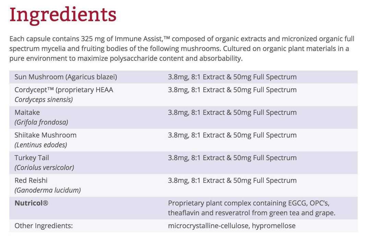Select the Turkey Tail ingredient name
Viewport: 366px width, 240px height.
tap(32, 158)
